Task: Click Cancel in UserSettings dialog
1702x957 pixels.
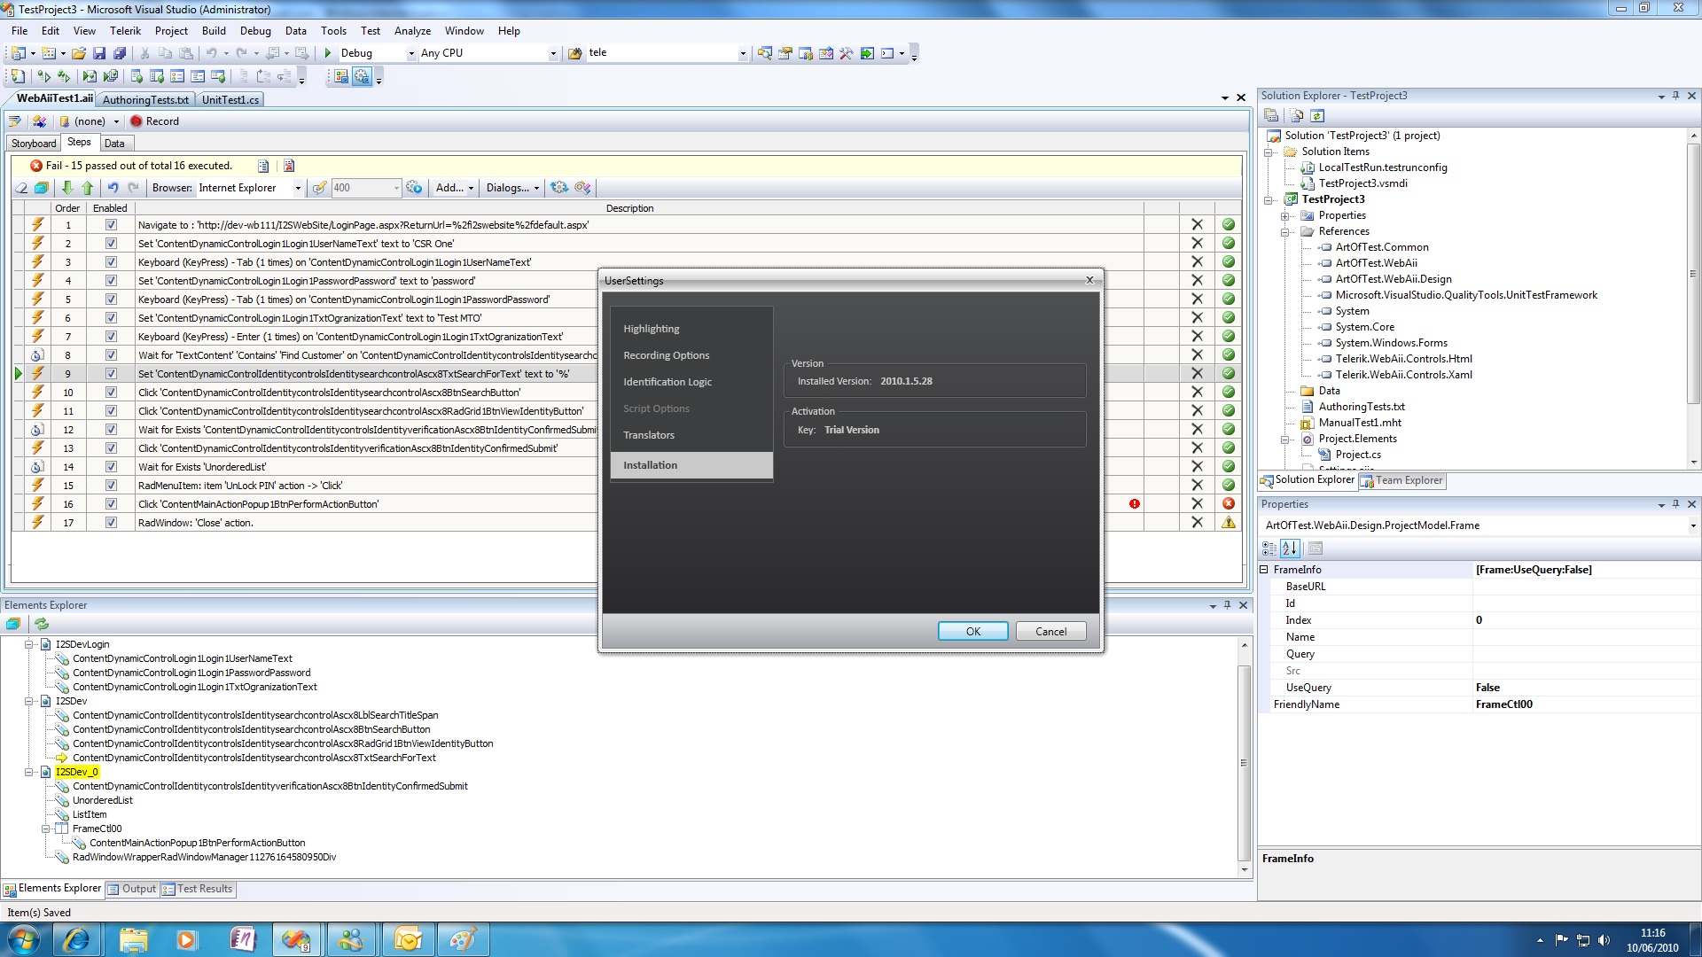Action: pos(1050,631)
